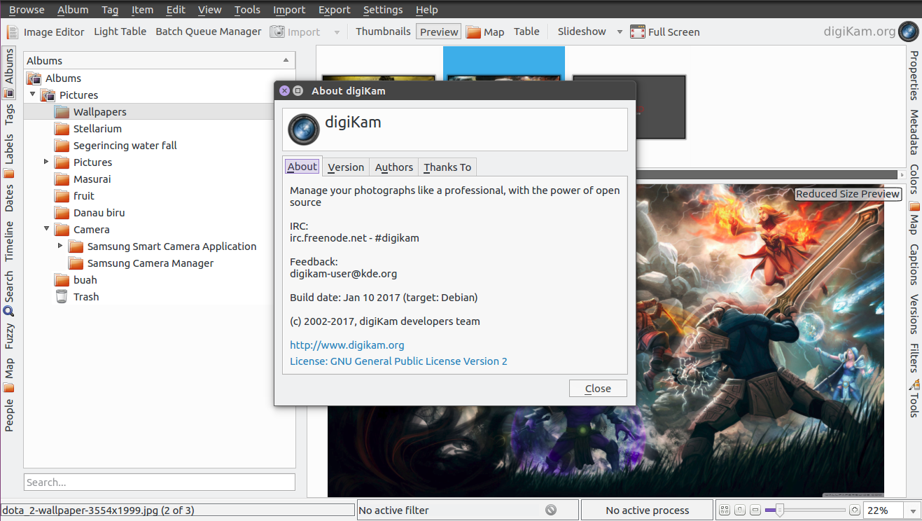The image size is (922, 521).
Task: Expand the Pictures subfolder node
Action: pos(46,162)
